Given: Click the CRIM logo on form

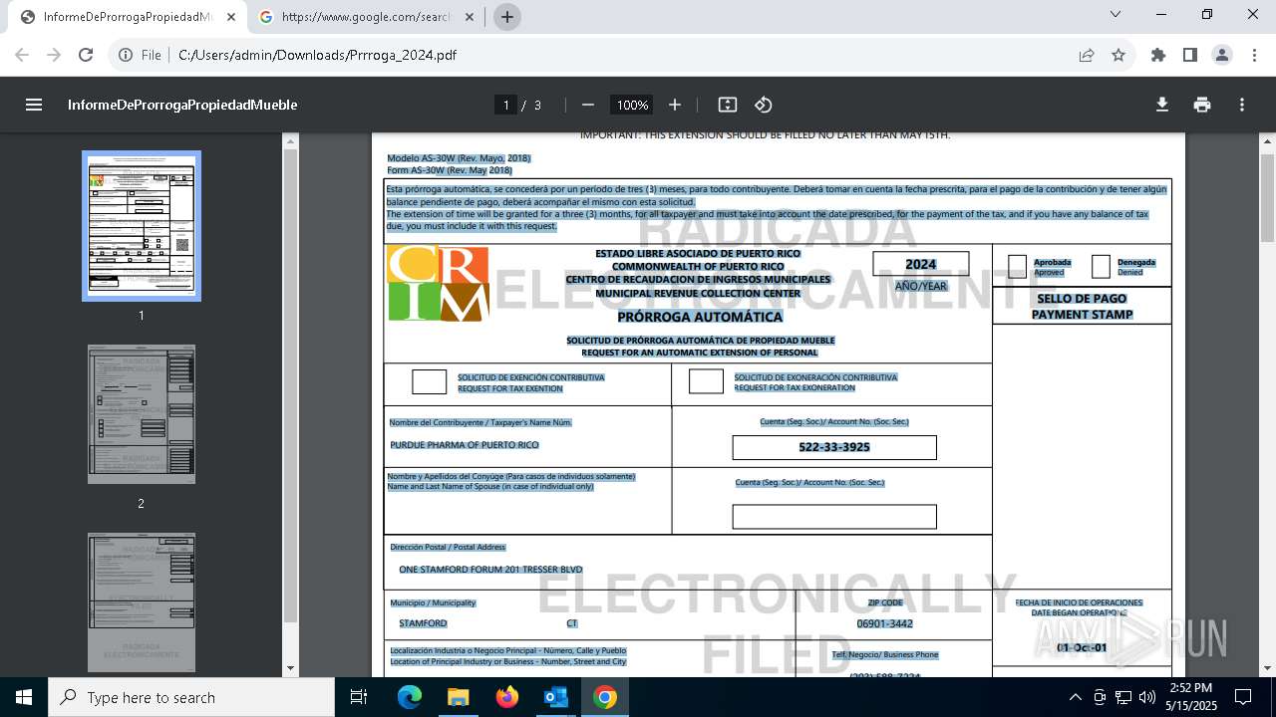Looking at the screenshot, I should pos(439,284).
